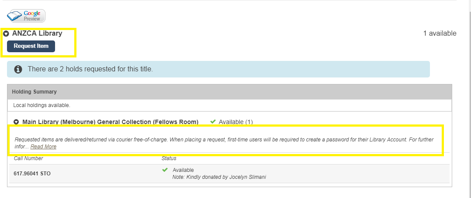This screenshot has height=198, width=471.
Task: Open the Google Preview button
Action: (x=26, y=16)
